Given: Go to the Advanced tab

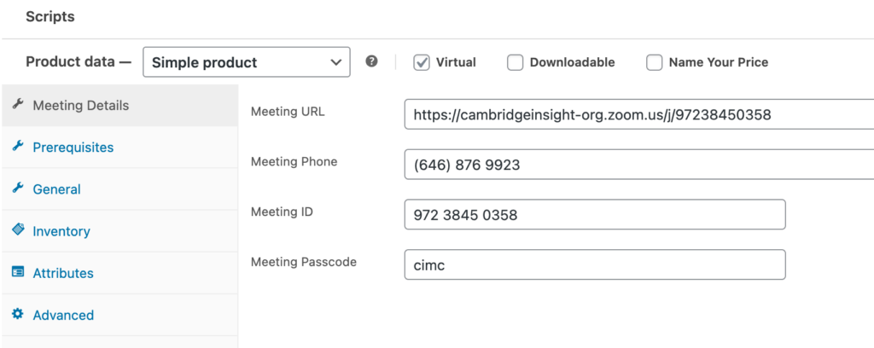Looking at the screenshot, I should (63, 315).
